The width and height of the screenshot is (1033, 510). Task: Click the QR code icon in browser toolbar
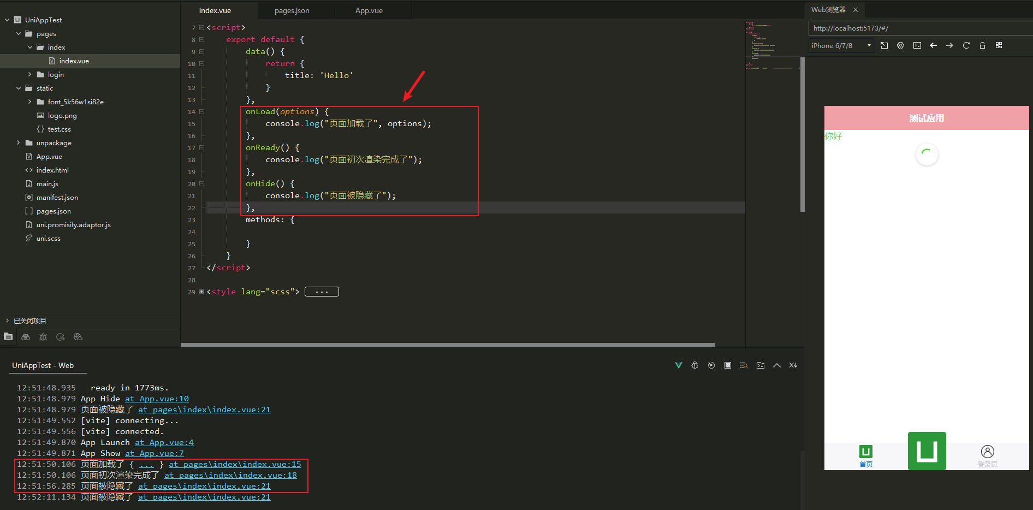pyautogui.click(x=999, y=45)
